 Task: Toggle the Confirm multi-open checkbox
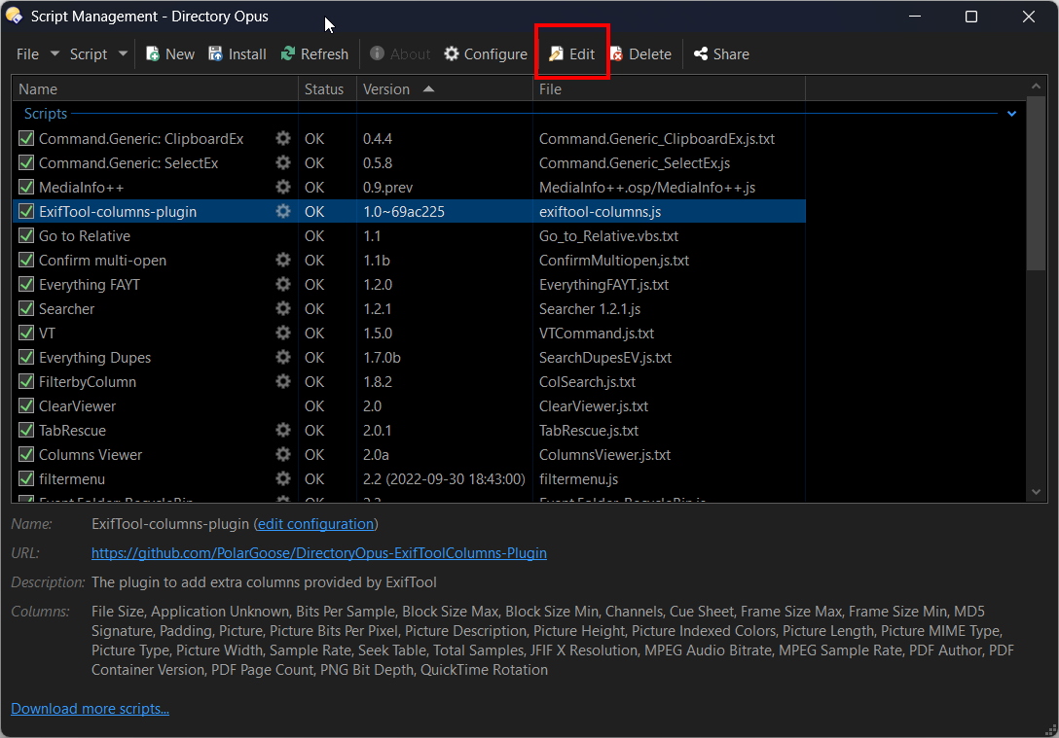tap(26, 260)
